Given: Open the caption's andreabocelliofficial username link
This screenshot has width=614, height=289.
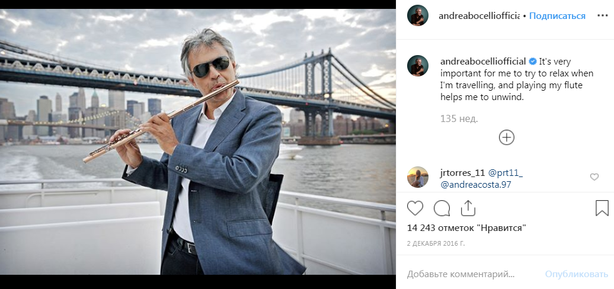Looking at the screenshot, I should (483, 62).
